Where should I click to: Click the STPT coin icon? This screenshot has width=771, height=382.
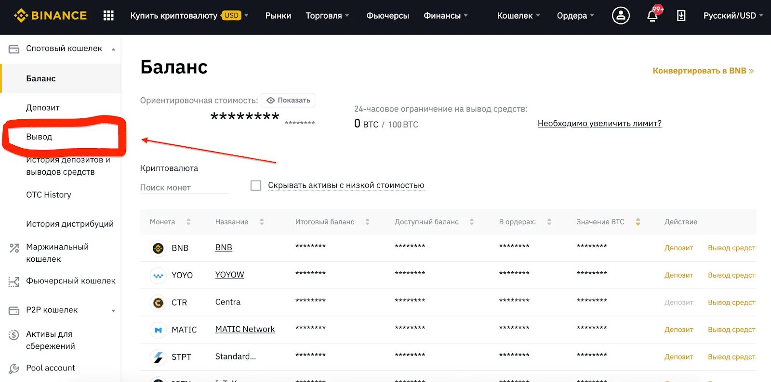158,357
